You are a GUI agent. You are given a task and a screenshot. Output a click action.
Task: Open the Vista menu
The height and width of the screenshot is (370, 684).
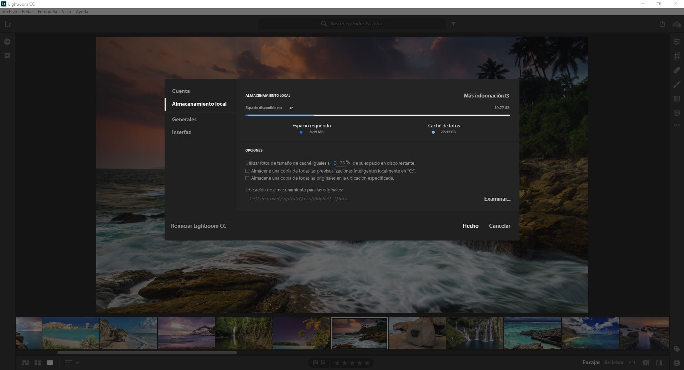coord(66,12)
